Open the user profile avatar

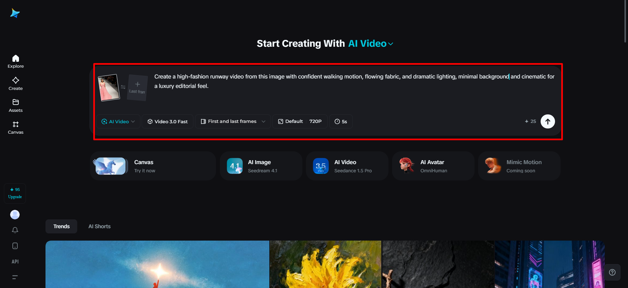(x=15, y=214)
